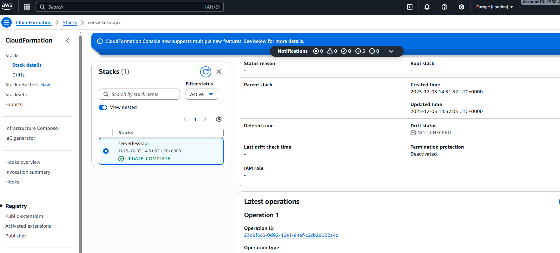Click the top AWS Search box

click(x=130, y=7)
